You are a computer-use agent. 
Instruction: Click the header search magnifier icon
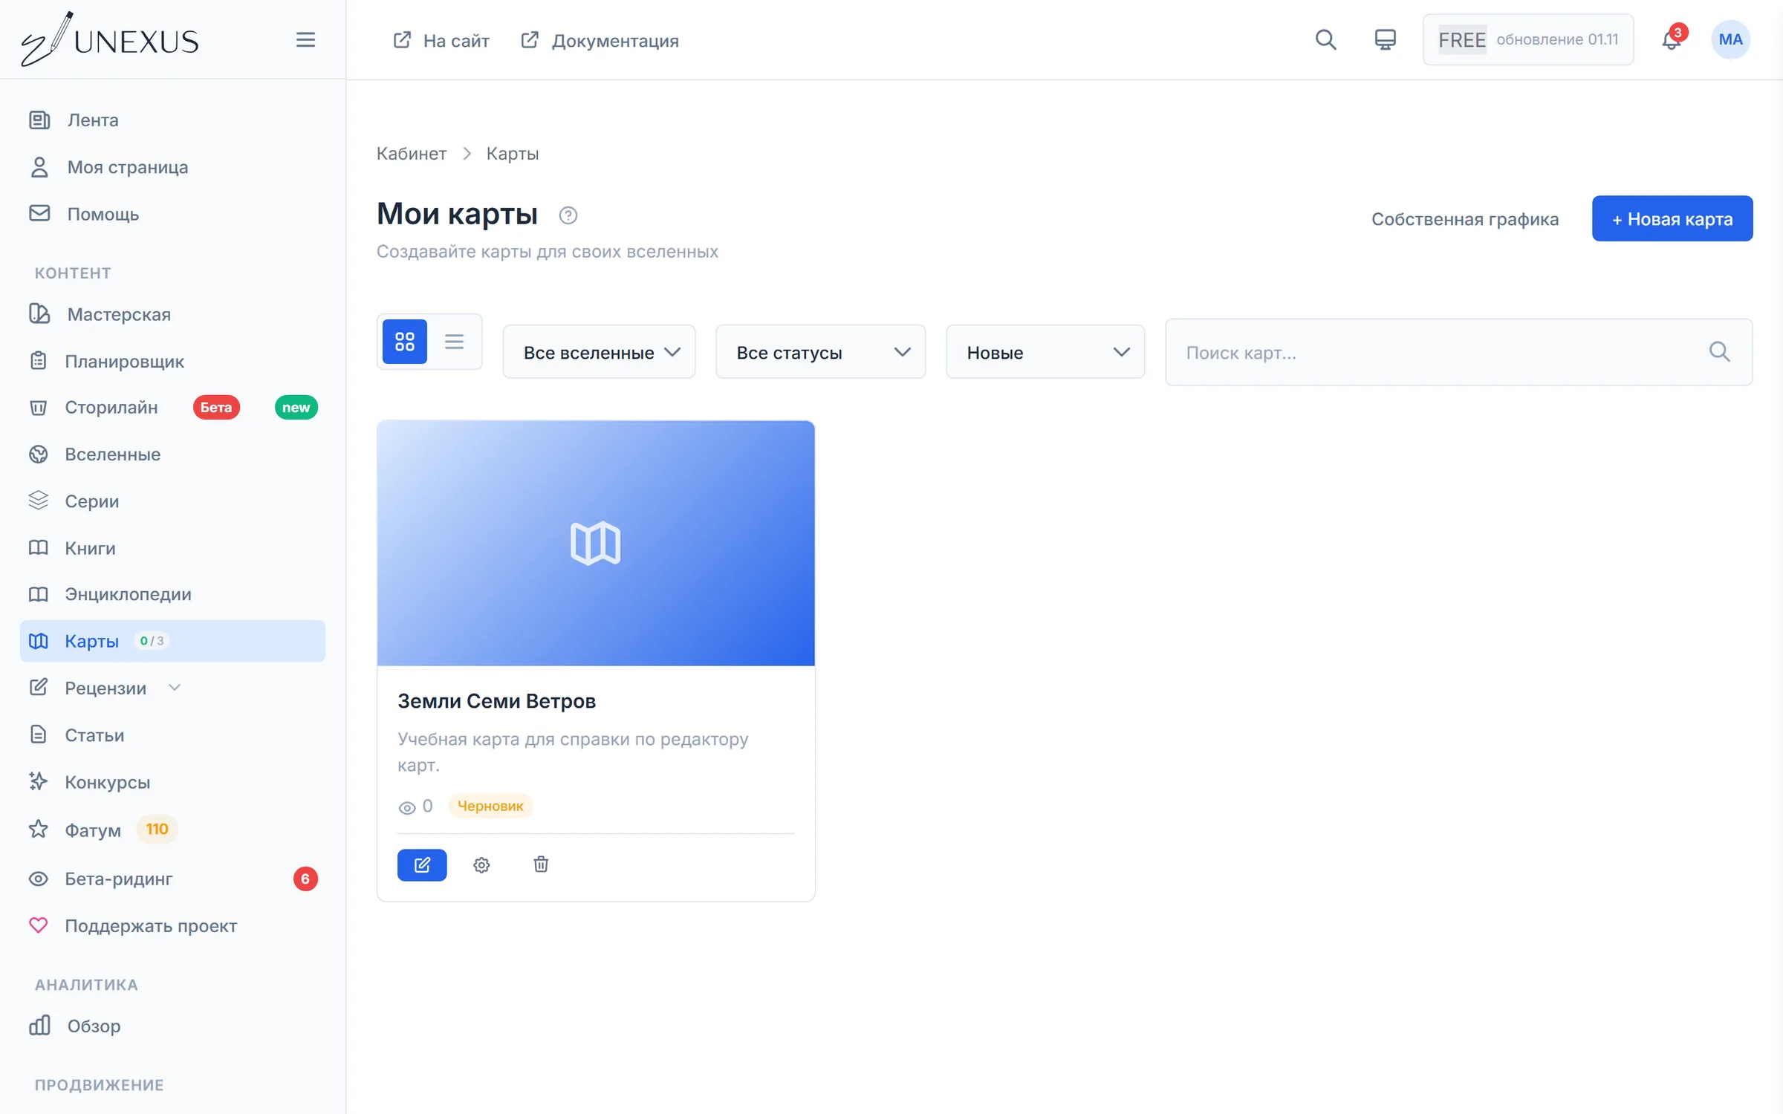pyautogui.click(x=1325, y=39)
